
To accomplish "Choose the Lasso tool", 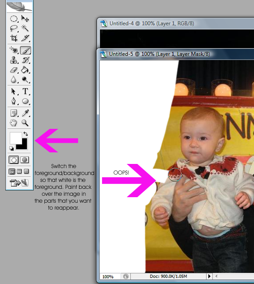I will (14, 29).
